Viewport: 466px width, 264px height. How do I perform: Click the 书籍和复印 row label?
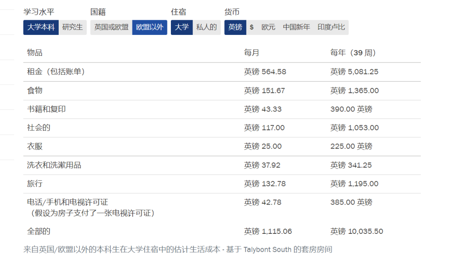(x=47, y=109)
